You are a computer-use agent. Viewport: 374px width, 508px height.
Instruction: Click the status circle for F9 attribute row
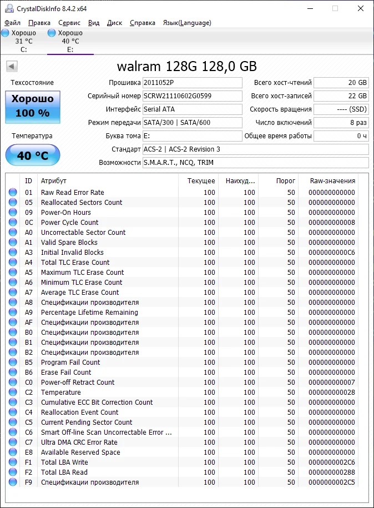coord(13,482)
